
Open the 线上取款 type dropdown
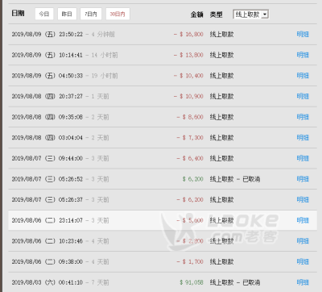(251, 15)
